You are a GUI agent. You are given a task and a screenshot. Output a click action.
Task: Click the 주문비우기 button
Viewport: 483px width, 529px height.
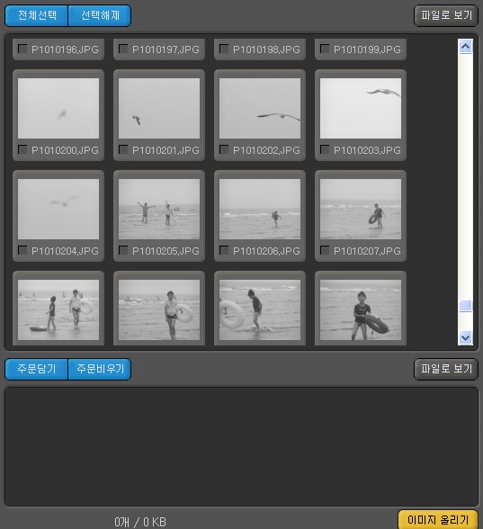pyautogui.click(x=100, y=369)
